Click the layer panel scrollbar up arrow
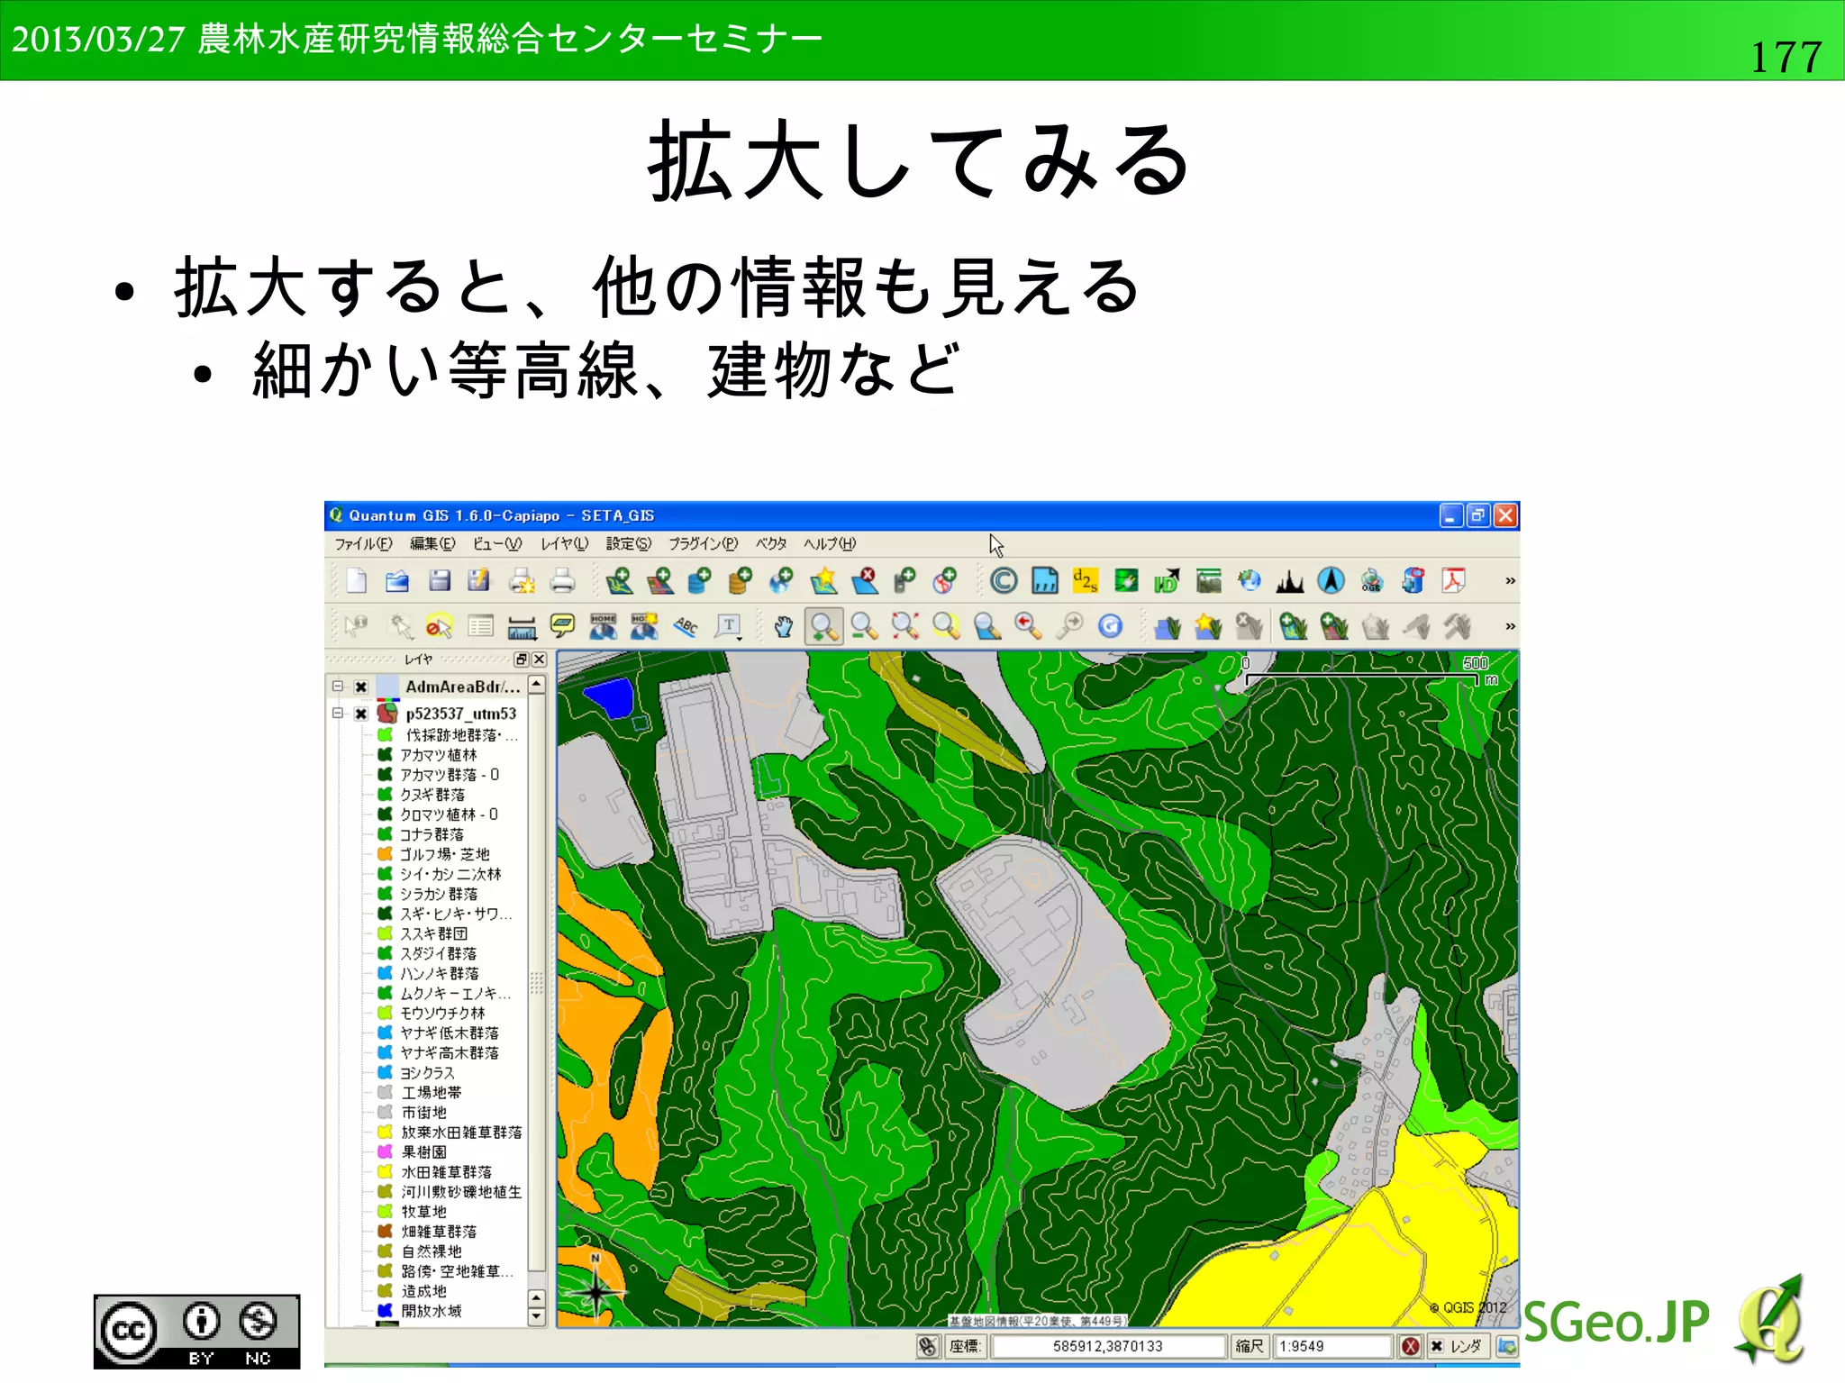 537,686
